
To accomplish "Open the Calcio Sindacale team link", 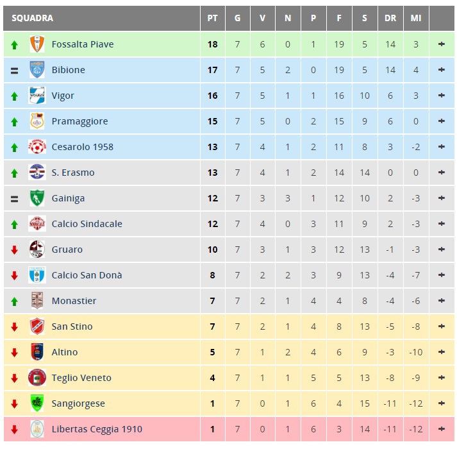I will pyautogui.click(x=87, y=224).
